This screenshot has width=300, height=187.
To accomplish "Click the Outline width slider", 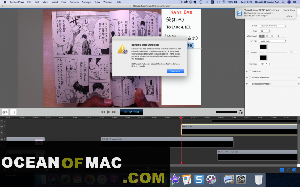I will pyautogui.click(x=273, y=53).
